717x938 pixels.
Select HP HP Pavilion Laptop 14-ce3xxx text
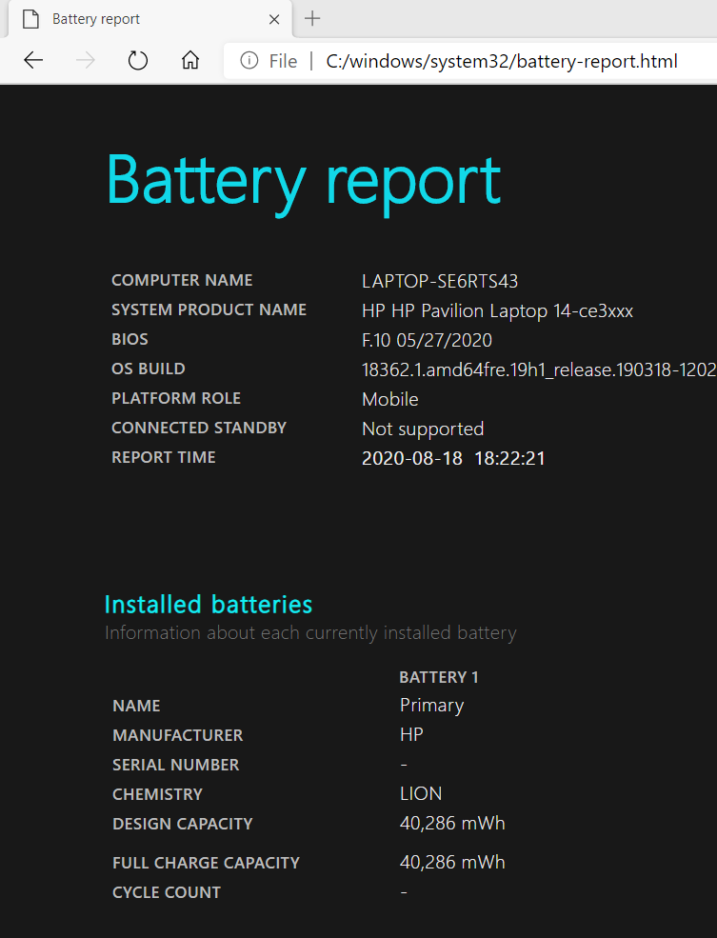tap(497, 311)
